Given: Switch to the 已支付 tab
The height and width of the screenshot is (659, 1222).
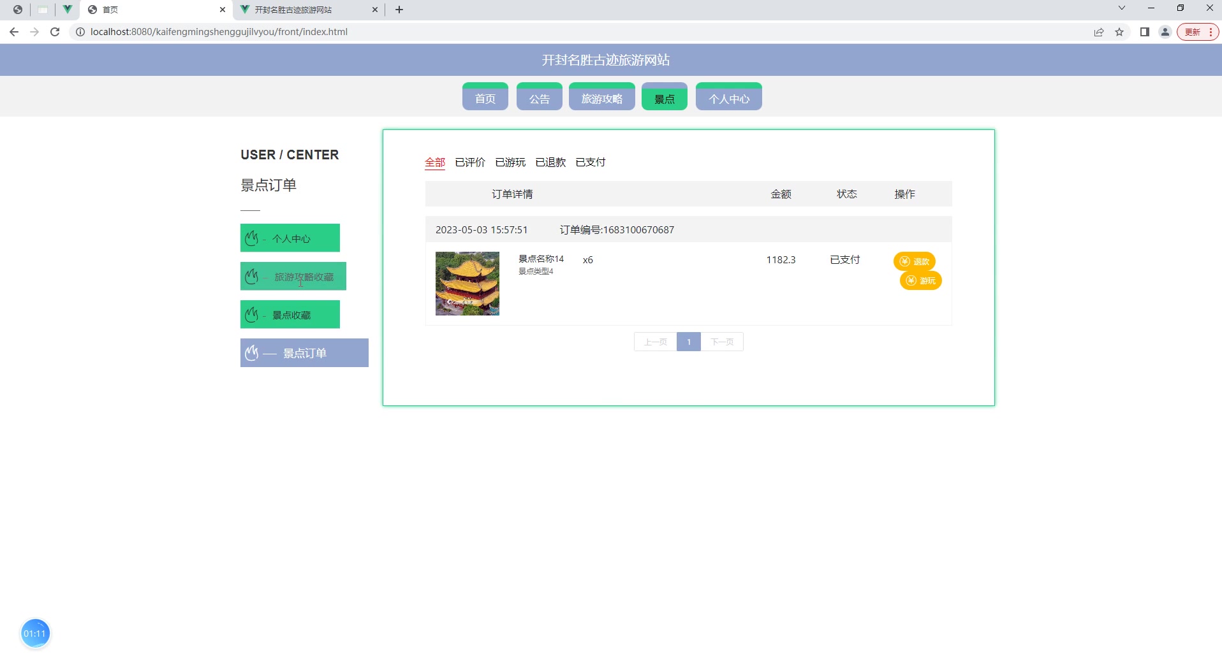Looking at the screenshot, I should click(590, 163).
